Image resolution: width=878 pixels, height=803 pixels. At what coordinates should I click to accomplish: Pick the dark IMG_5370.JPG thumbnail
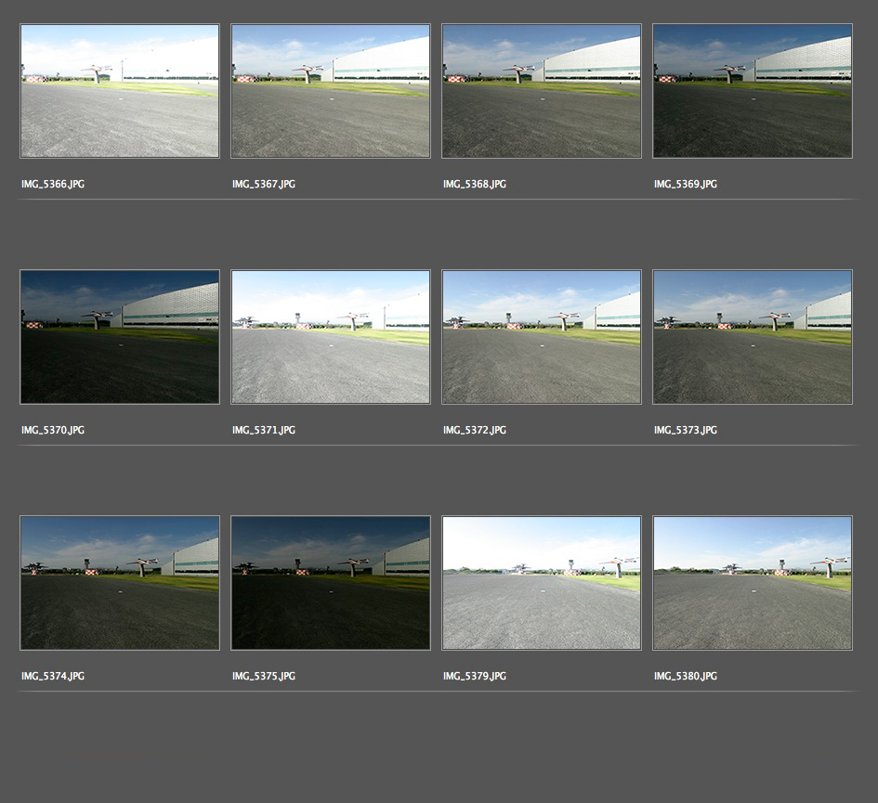120,337
